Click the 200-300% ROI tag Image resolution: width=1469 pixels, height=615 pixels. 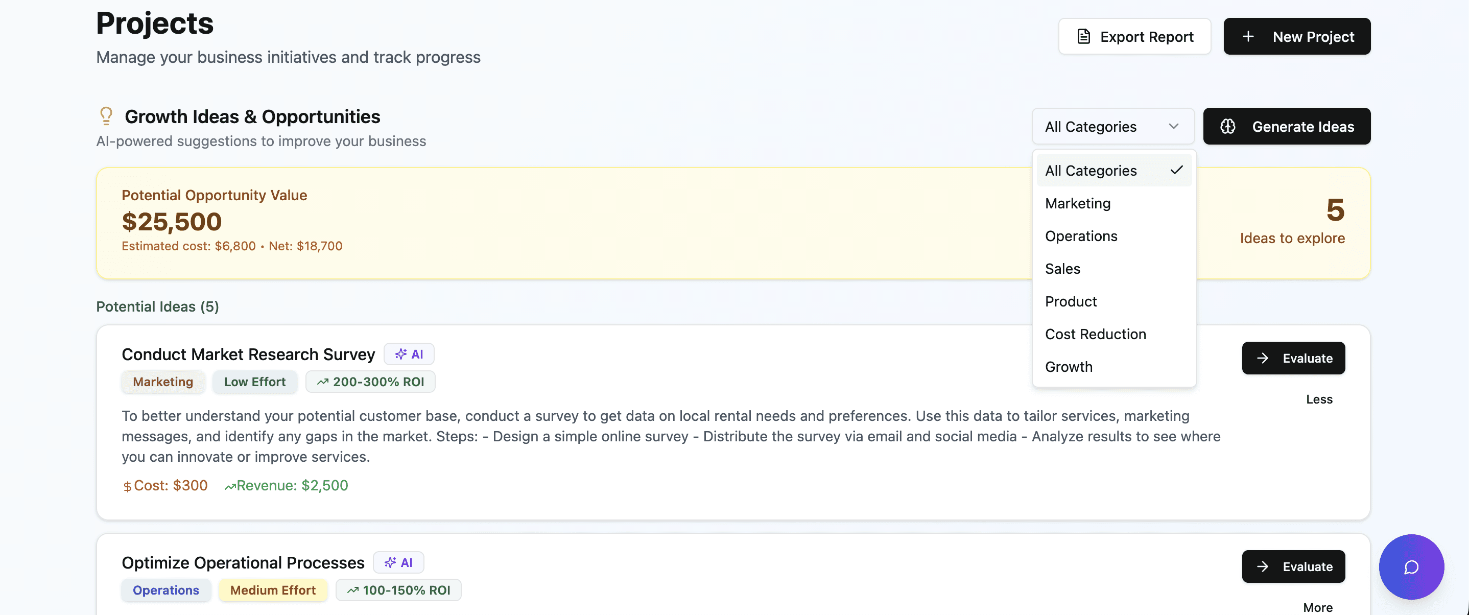pyautogui.click(x=370, y=381)
